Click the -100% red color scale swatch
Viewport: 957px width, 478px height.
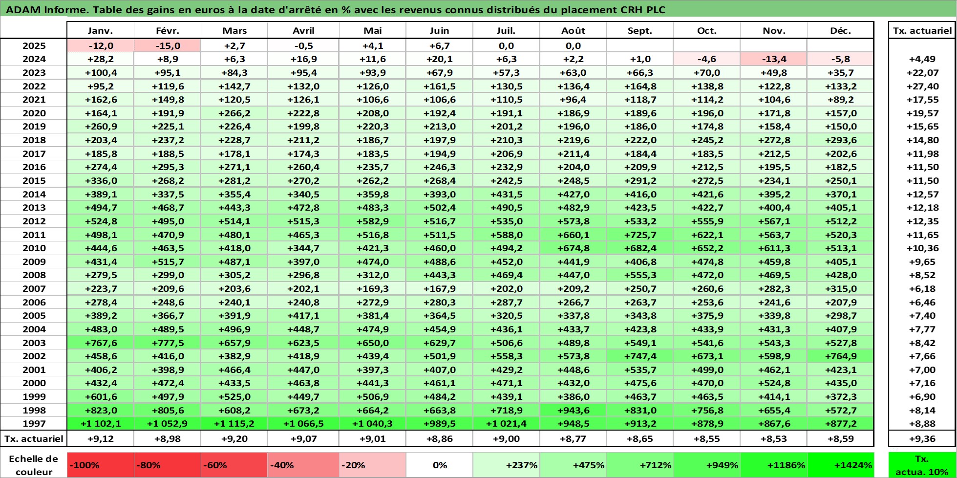pos(100,465)
